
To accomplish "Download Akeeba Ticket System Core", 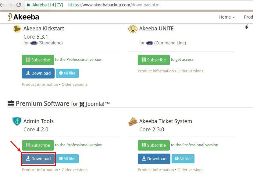I will tap(154, 159).
